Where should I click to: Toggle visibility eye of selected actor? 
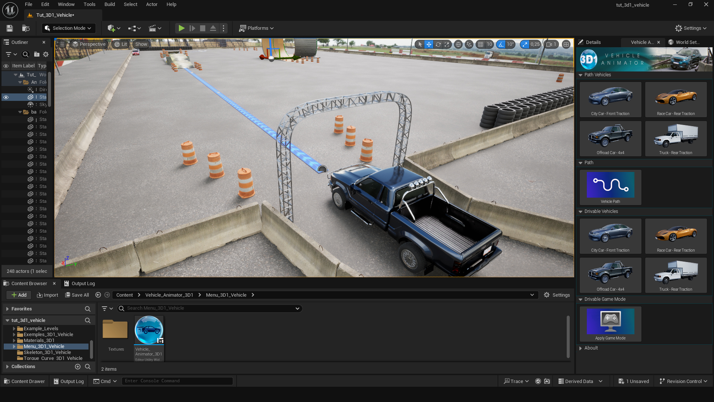point(6,97)
